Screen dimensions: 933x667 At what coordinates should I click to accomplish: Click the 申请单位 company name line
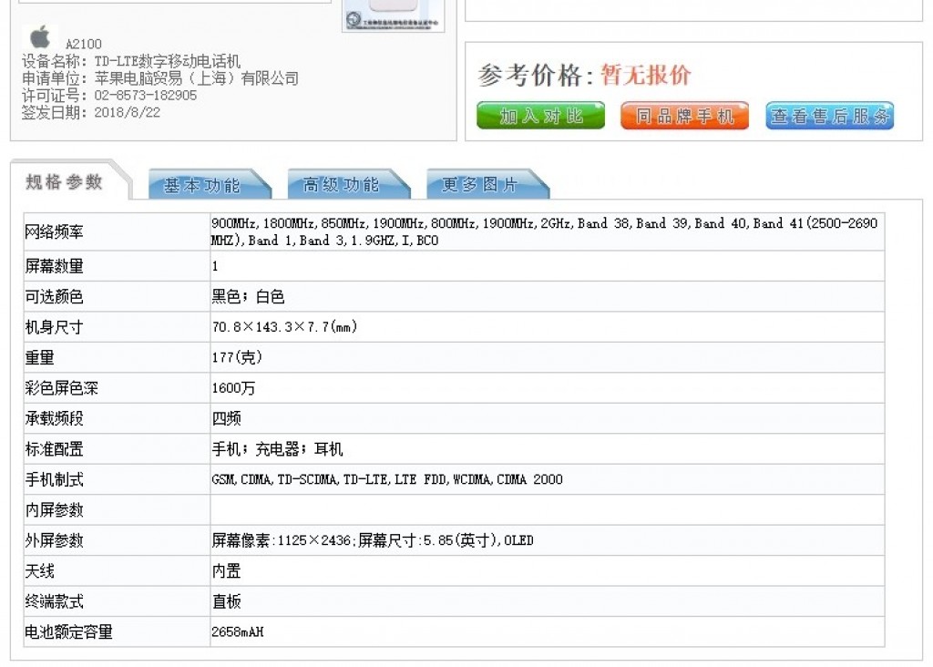(x=160, y=78)
